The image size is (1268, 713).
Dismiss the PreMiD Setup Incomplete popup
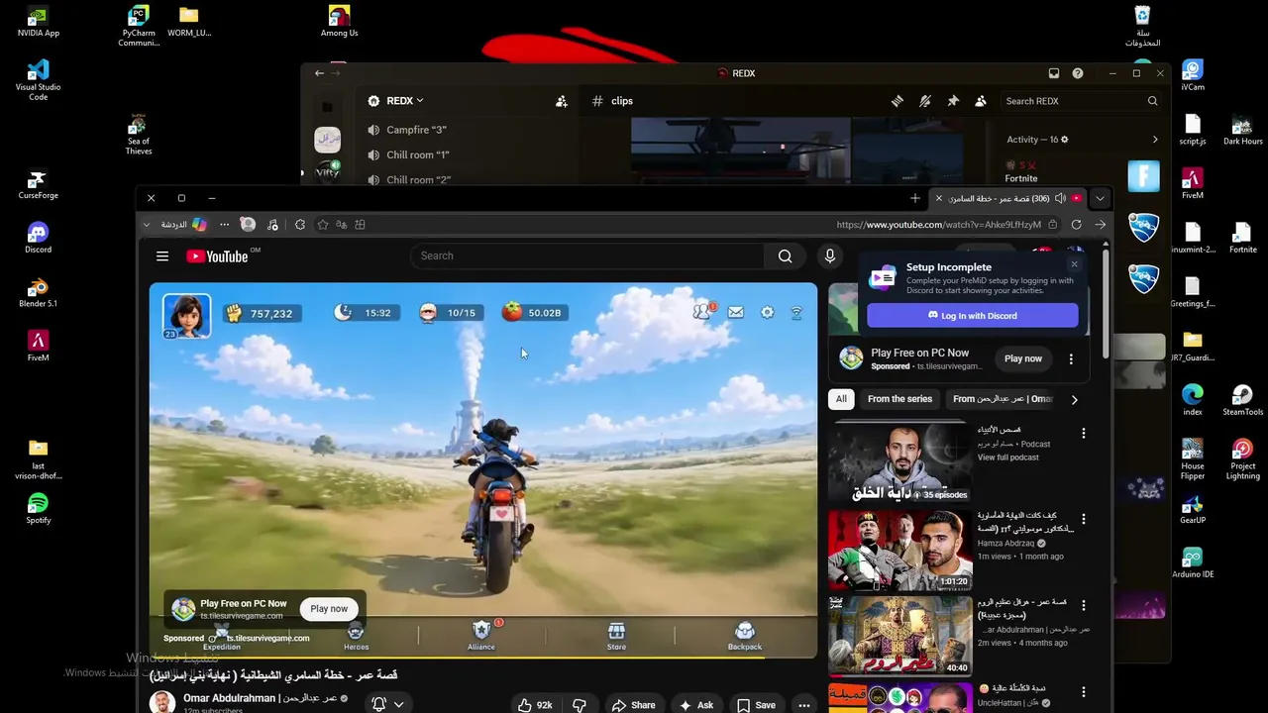point(1074,264)
